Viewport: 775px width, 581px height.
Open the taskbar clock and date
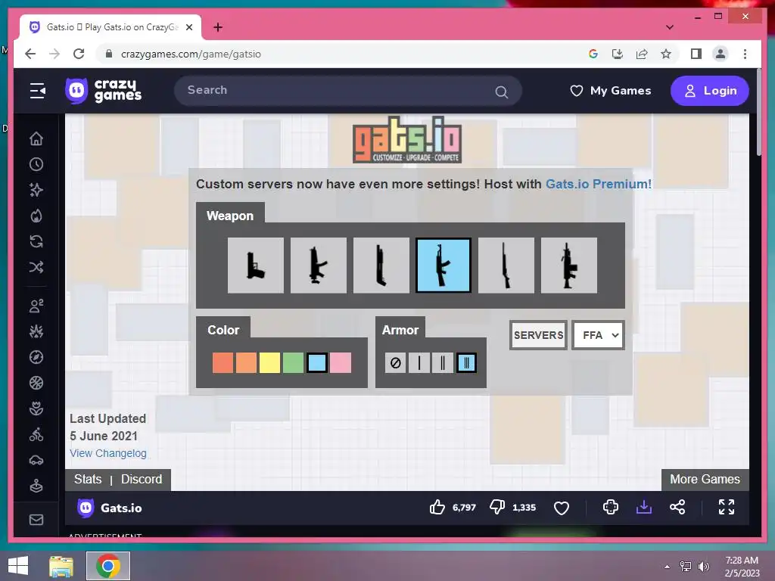pyautogui.click(x=742, y=567)
